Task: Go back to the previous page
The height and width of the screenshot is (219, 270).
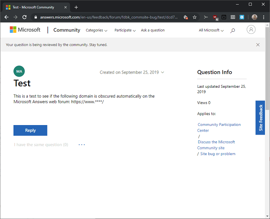Action: (x=7, y=17)
